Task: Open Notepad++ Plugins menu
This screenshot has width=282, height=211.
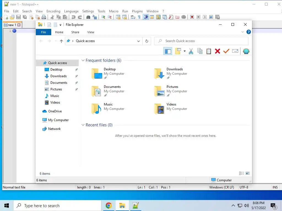Action: click(x=137, y=11)
